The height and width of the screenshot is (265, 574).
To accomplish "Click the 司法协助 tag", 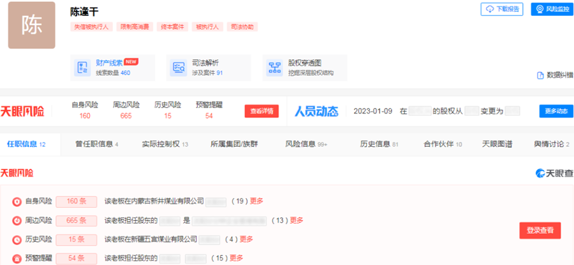I will pos(242,27).
